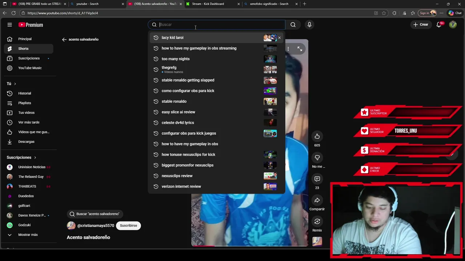Click the YouTube Premium logo

click(x=31, y=25)
